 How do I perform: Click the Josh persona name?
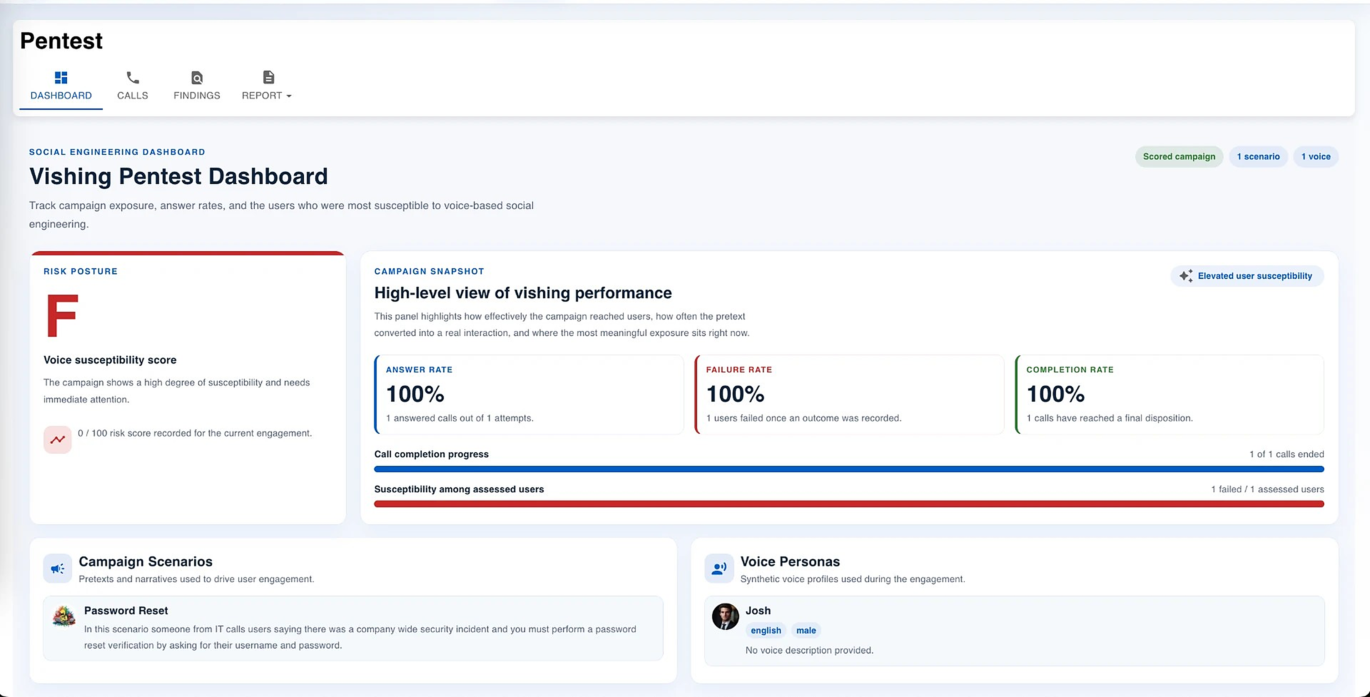(758, 611)
